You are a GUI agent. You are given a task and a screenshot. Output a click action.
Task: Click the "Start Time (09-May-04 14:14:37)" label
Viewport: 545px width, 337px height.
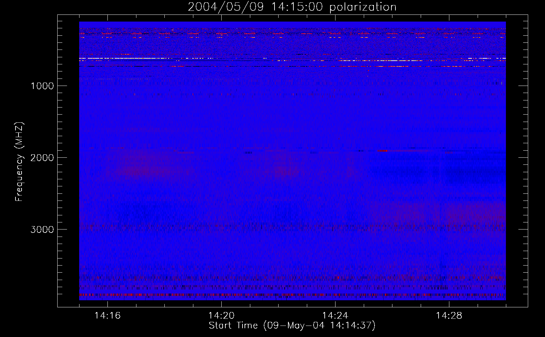coord(292,326)
